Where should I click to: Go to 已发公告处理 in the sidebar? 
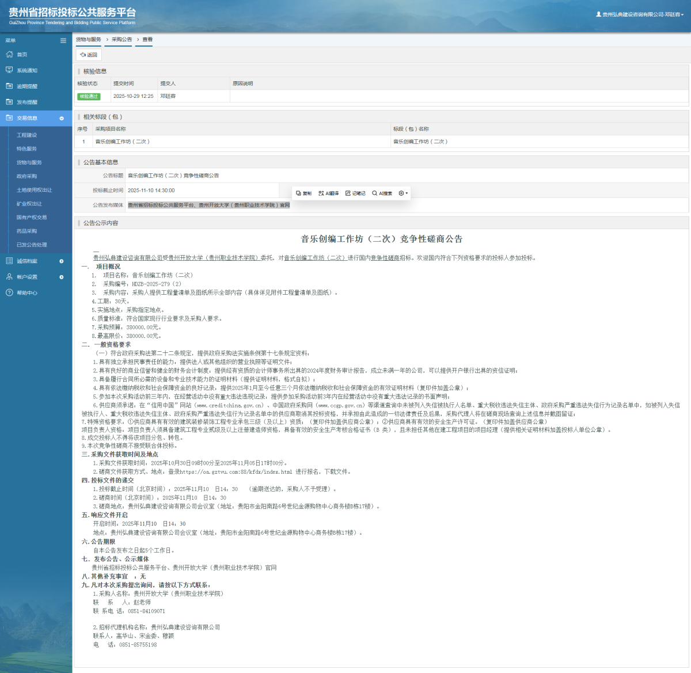point(32,245)
